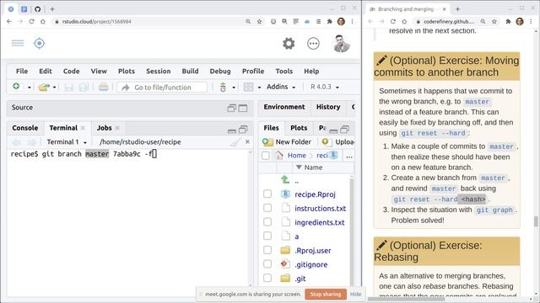This screenshot has width=540, height=303.
Task: Click the New File green plus icon
Action: (x=16, y=87)
